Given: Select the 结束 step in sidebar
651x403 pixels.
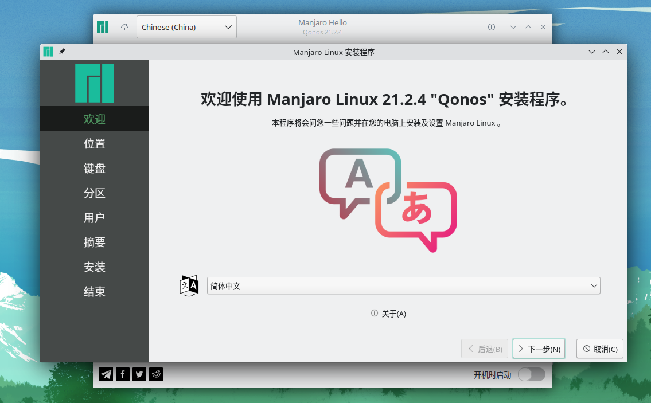Looking at the screenshot, I should (x=94, y=291).
